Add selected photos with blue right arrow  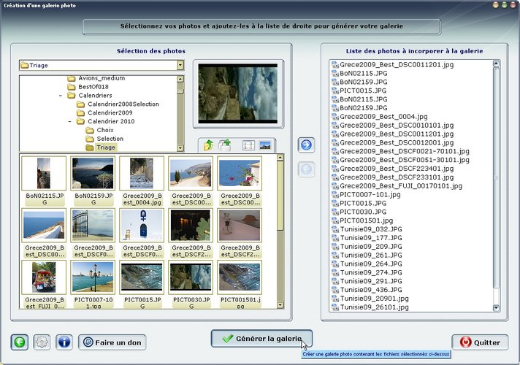coord(307,145)
